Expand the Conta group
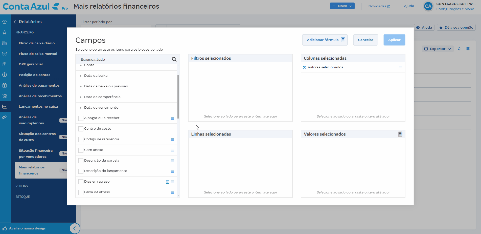 tap(81, 65)
